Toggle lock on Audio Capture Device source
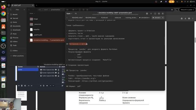Viewport: 196px width, 110px height. click(x=58, y=76)
